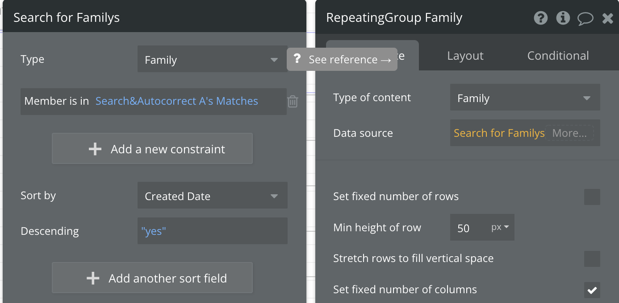Edit the Min height of row field
619x303 pixels.
467,228
